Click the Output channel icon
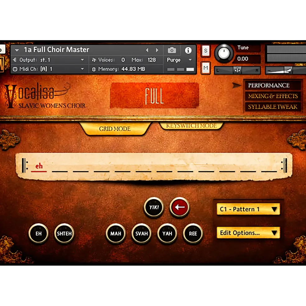The image size is (306, 306). [15, 60]
